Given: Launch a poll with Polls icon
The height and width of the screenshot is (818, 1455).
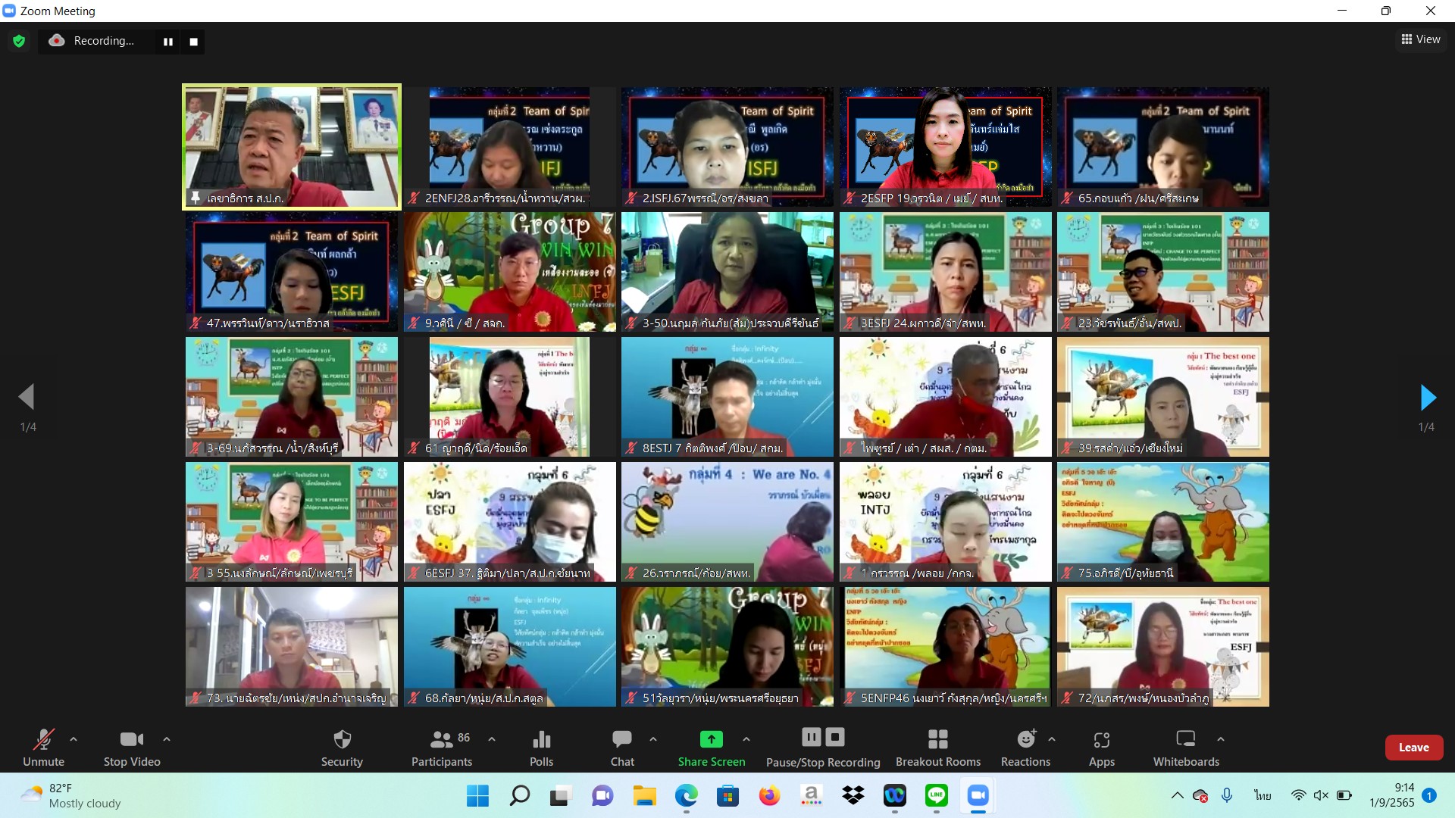Looking at the screenshot, I should point(541,748).
